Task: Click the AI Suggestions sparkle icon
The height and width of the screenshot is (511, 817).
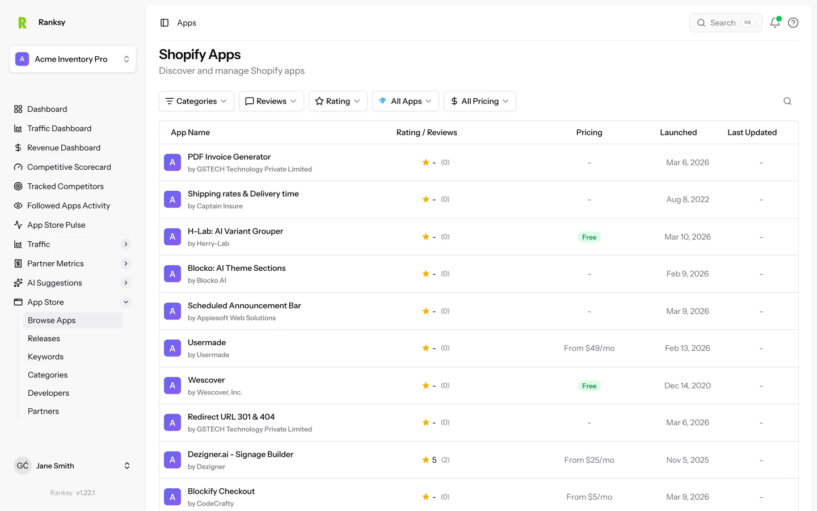Action: tap(18, 283)
